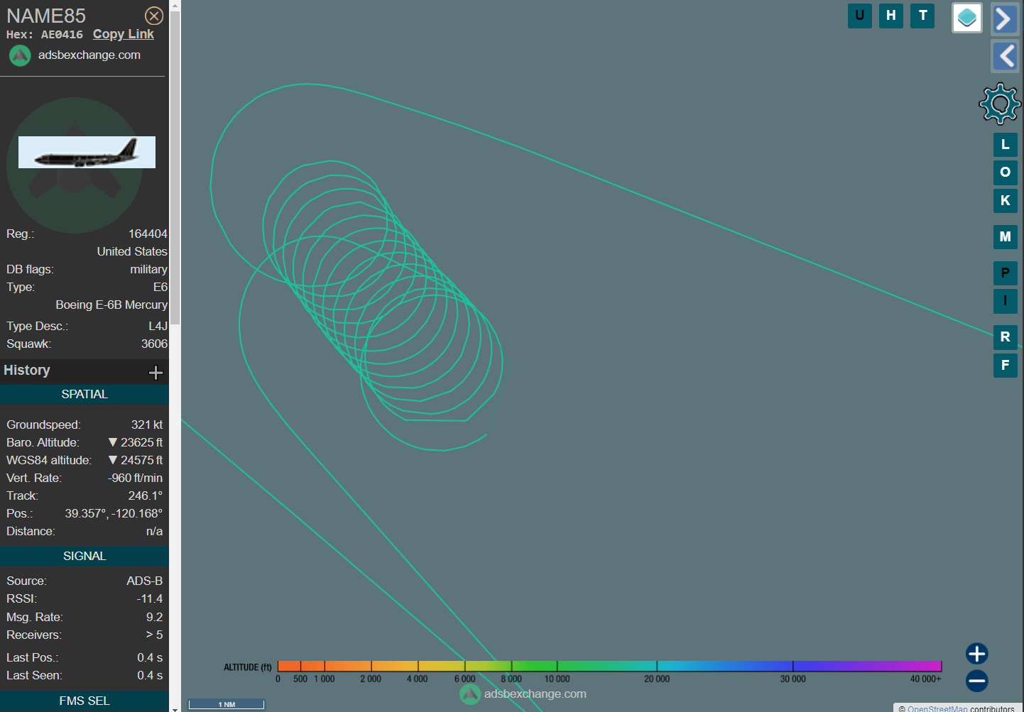Toggle the F map option button
Image resolution: width=1024 pixels, height=712 pixels.
pos(1006,366)
